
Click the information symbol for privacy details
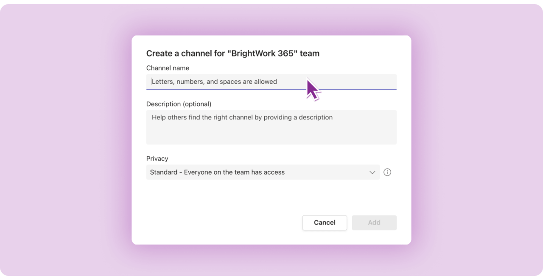pos(387,172)
